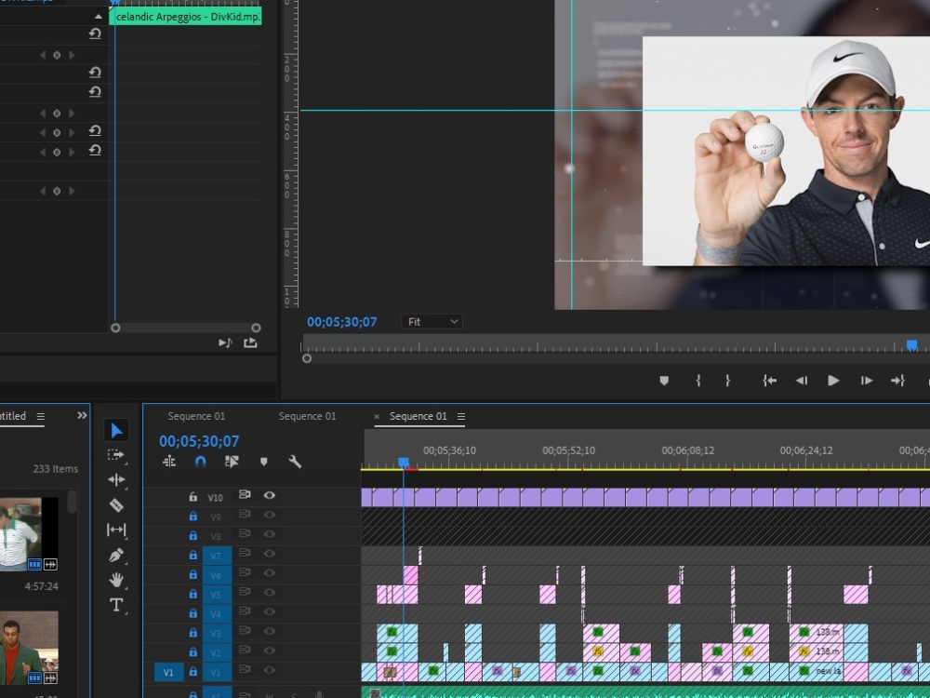Select the Razor tool

click(116, 505)
